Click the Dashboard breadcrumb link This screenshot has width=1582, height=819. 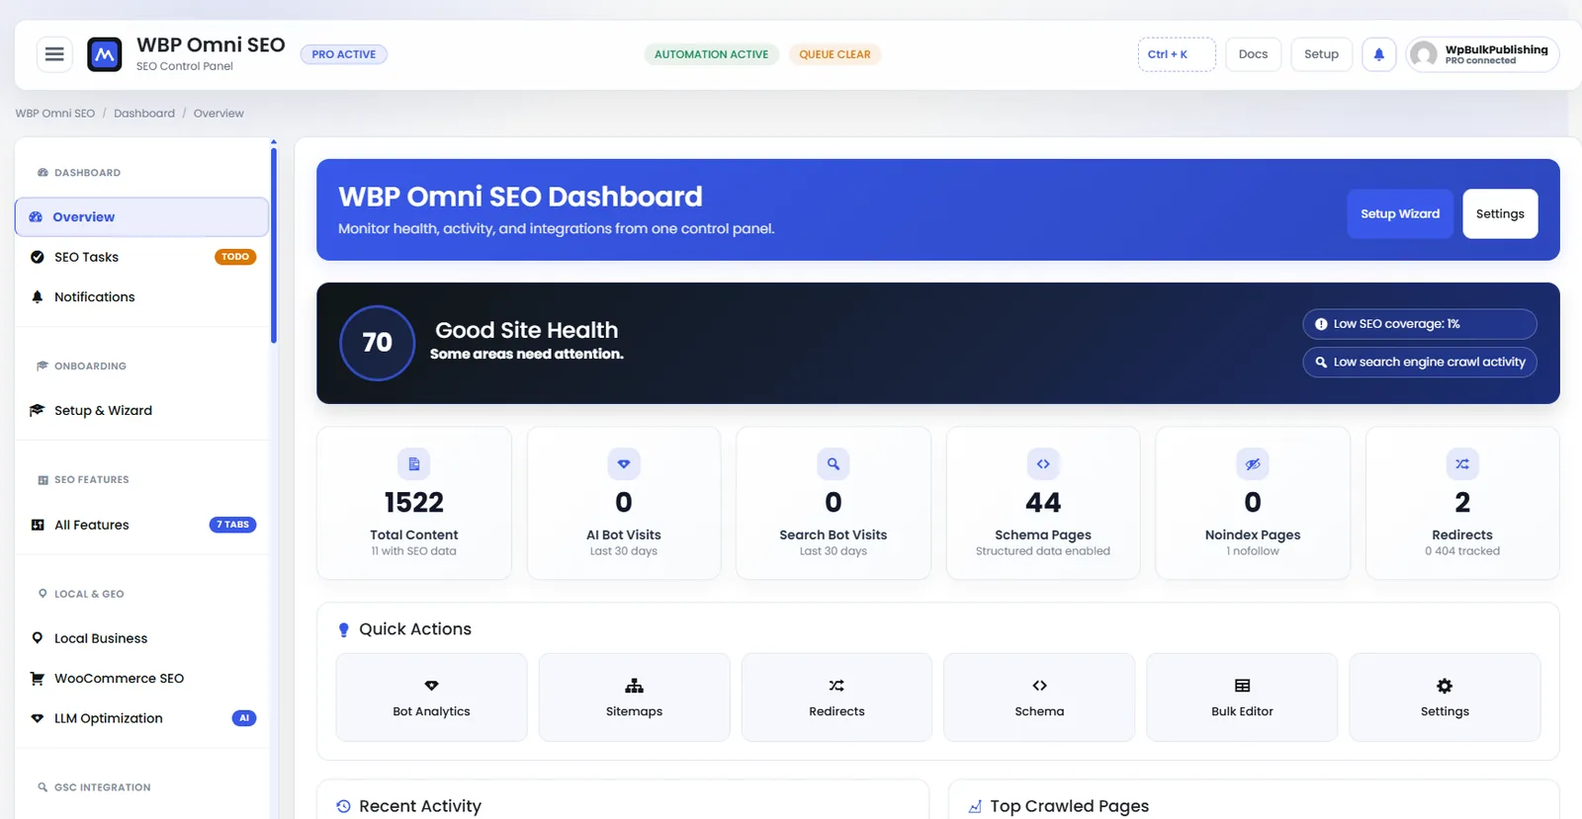144,114
